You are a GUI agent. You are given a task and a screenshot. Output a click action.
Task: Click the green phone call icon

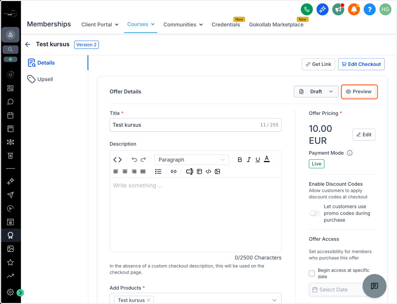pyautogui.click(x=307, y=10)
